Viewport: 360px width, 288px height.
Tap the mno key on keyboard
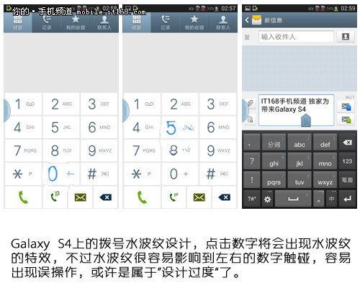pyautogui.click(x=325, y=161)
